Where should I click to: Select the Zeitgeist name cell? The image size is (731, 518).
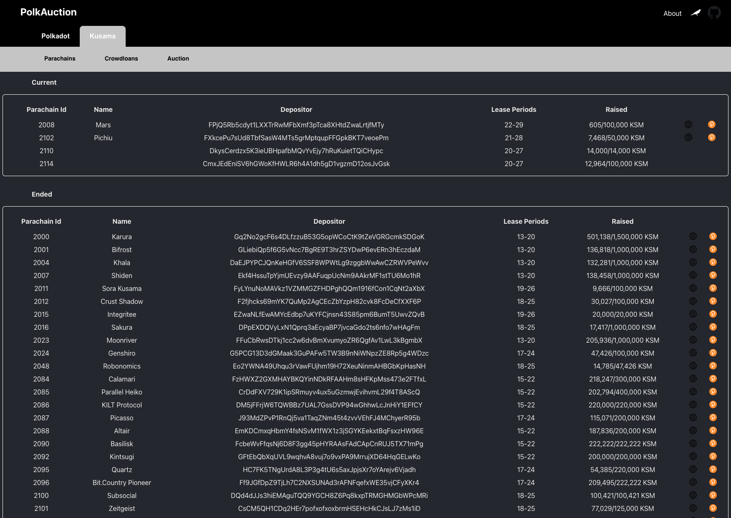[x=122, y=508]
